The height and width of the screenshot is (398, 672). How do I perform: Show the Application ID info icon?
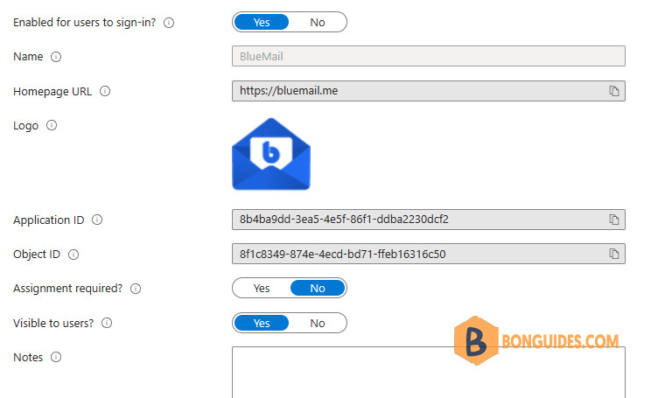point(97,220)
